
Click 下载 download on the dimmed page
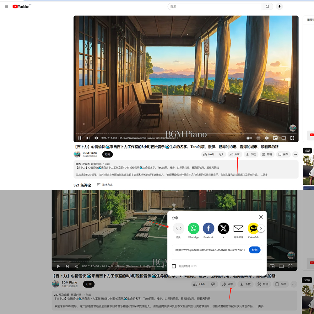point(245,284)
